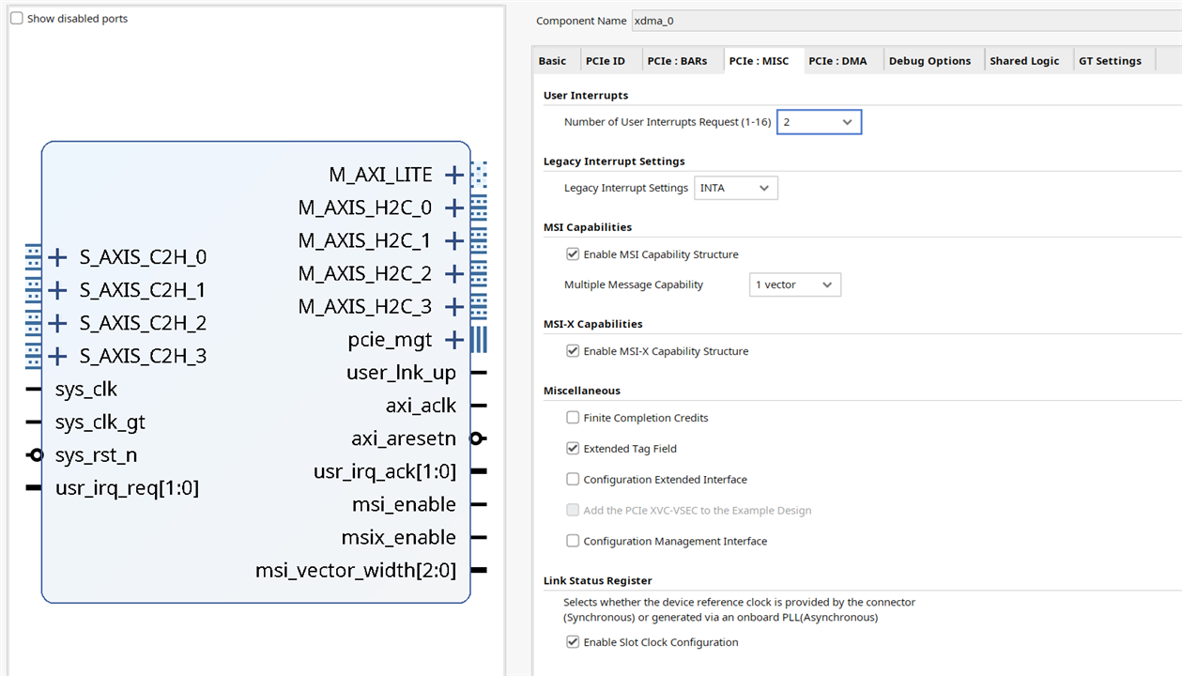Select the sys_clk_gt port label
Screen dimensions: 1182x676
[x=100, y=422]
